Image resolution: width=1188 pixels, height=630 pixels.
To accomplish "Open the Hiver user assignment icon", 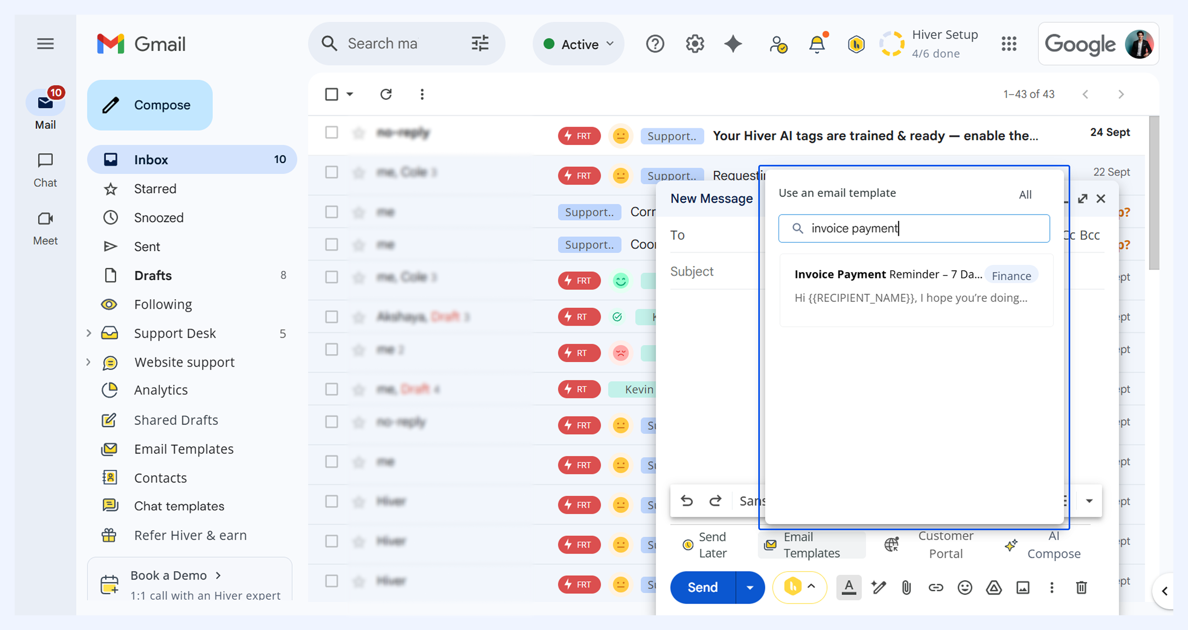I will [x=778, y=45].
